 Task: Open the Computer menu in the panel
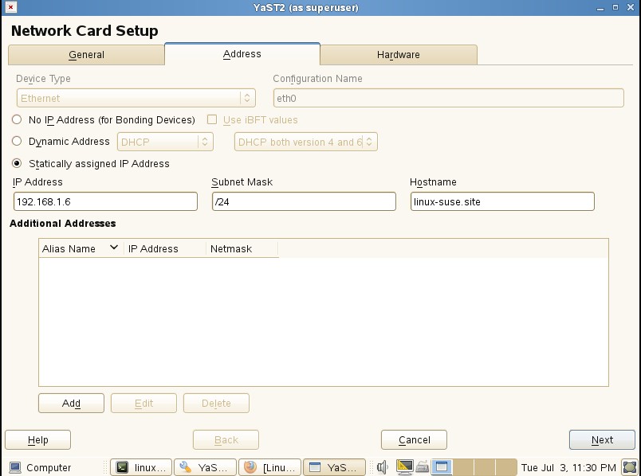click(40, 467)
